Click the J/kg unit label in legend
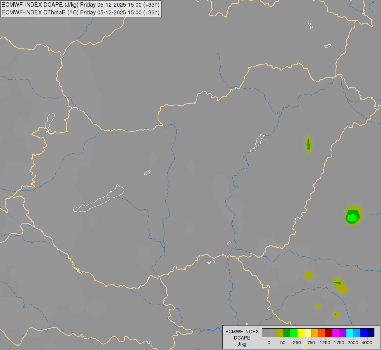Screen dimensions: 381x350 pyautogui.click(x=242, y=345)
